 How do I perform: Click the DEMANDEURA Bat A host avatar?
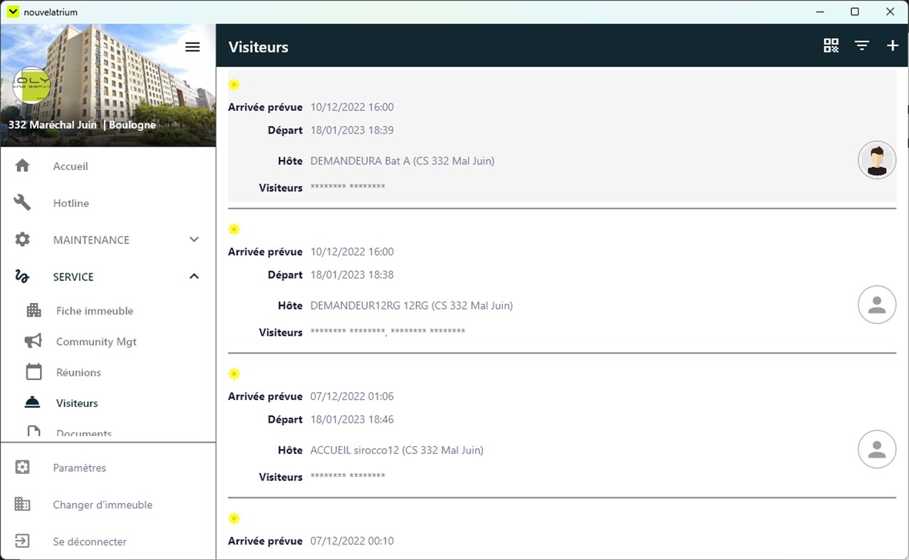pos(877,160)
